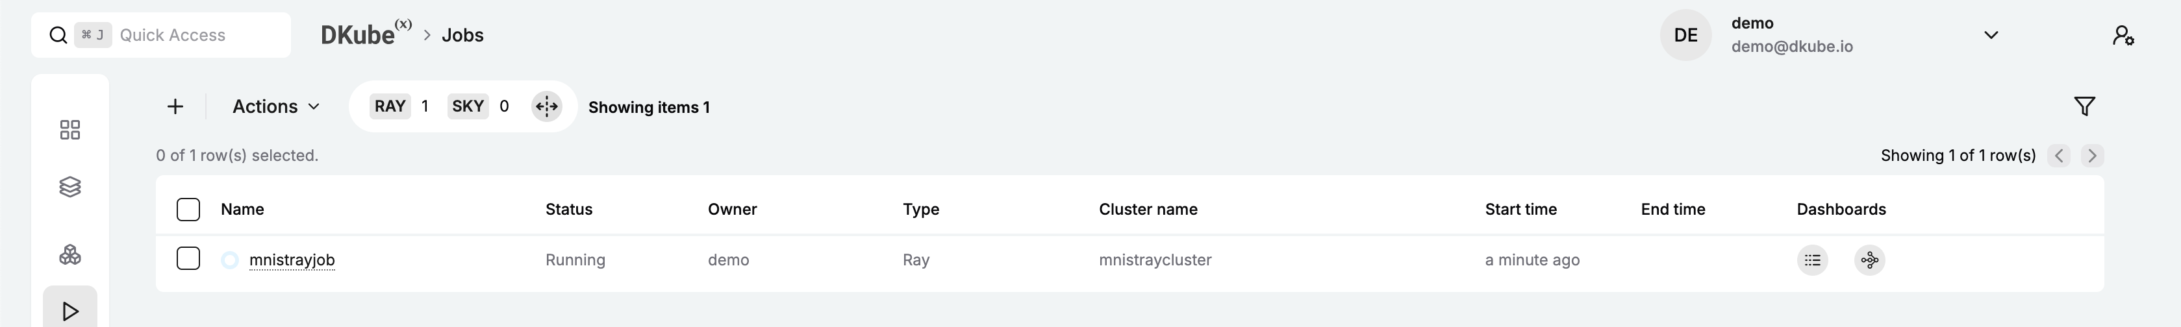
Task: Filter by the SKY jobs tab
Action: coord(468,106)
